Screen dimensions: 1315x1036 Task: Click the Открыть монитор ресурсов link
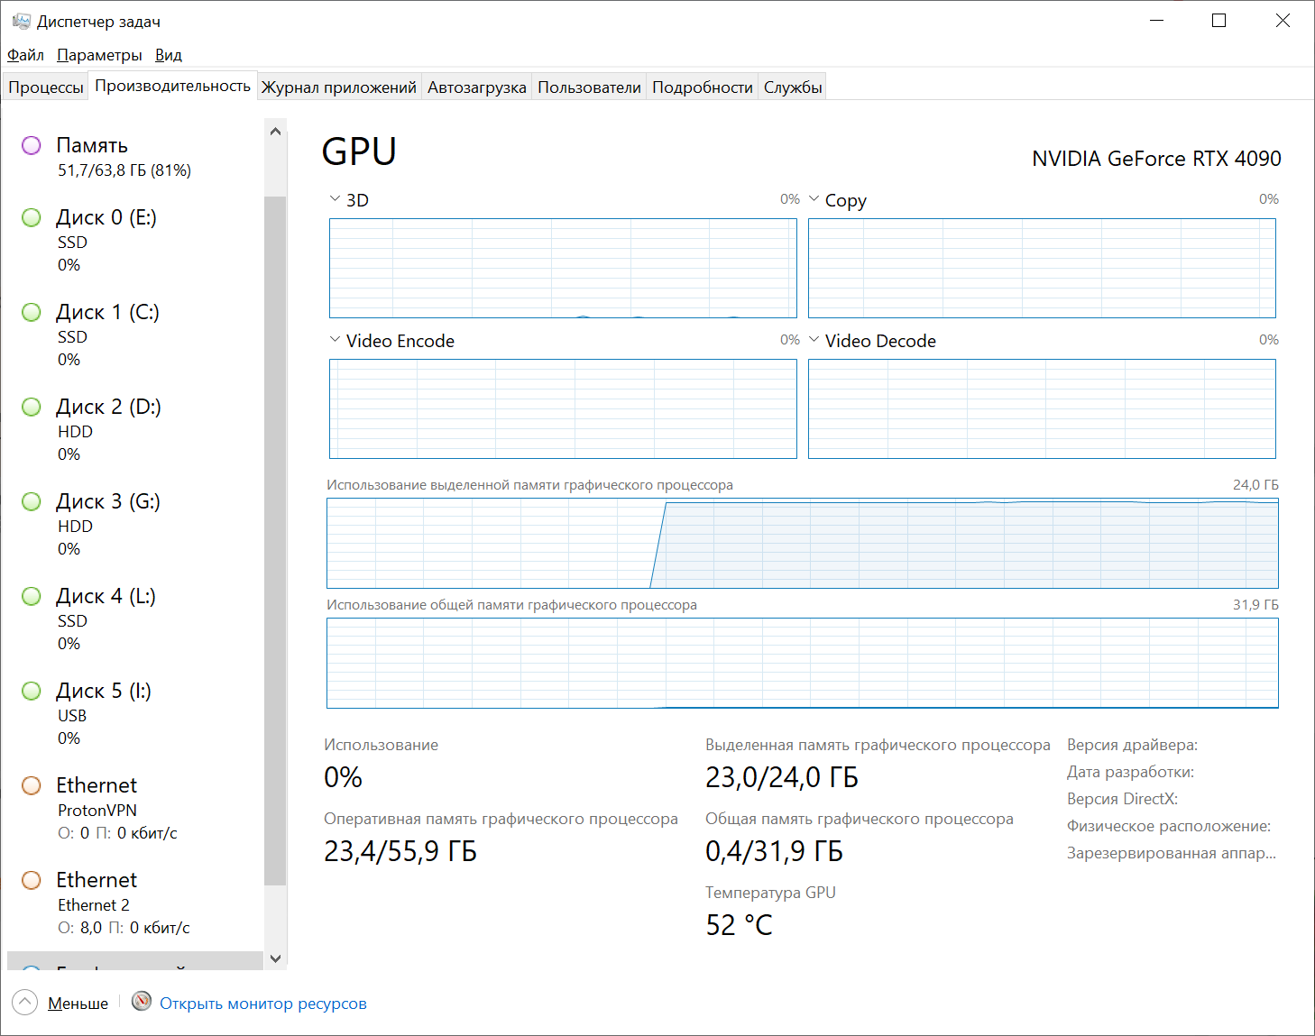pos(263,1004)
